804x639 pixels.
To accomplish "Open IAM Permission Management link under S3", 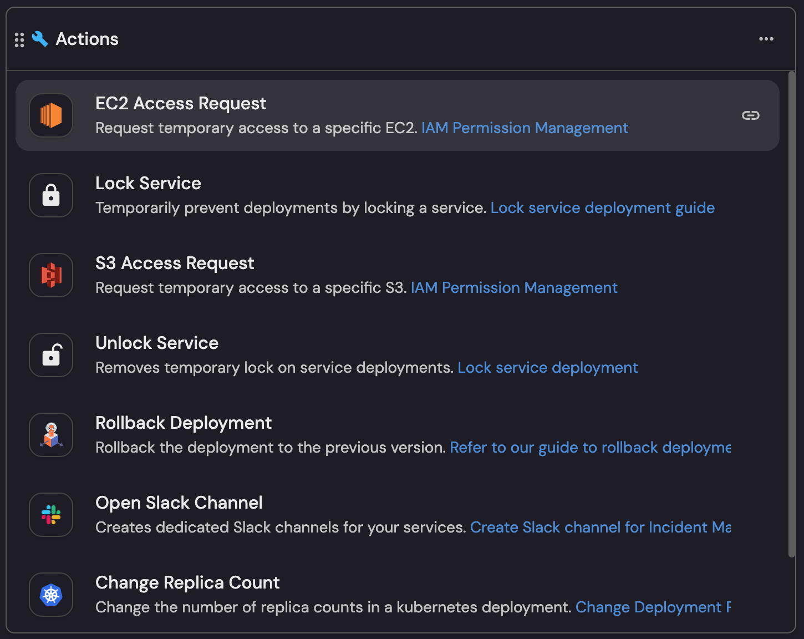I will coord(513,288).
